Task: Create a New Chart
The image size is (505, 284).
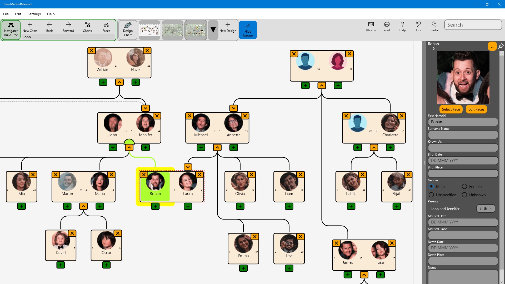Action: 30,27
